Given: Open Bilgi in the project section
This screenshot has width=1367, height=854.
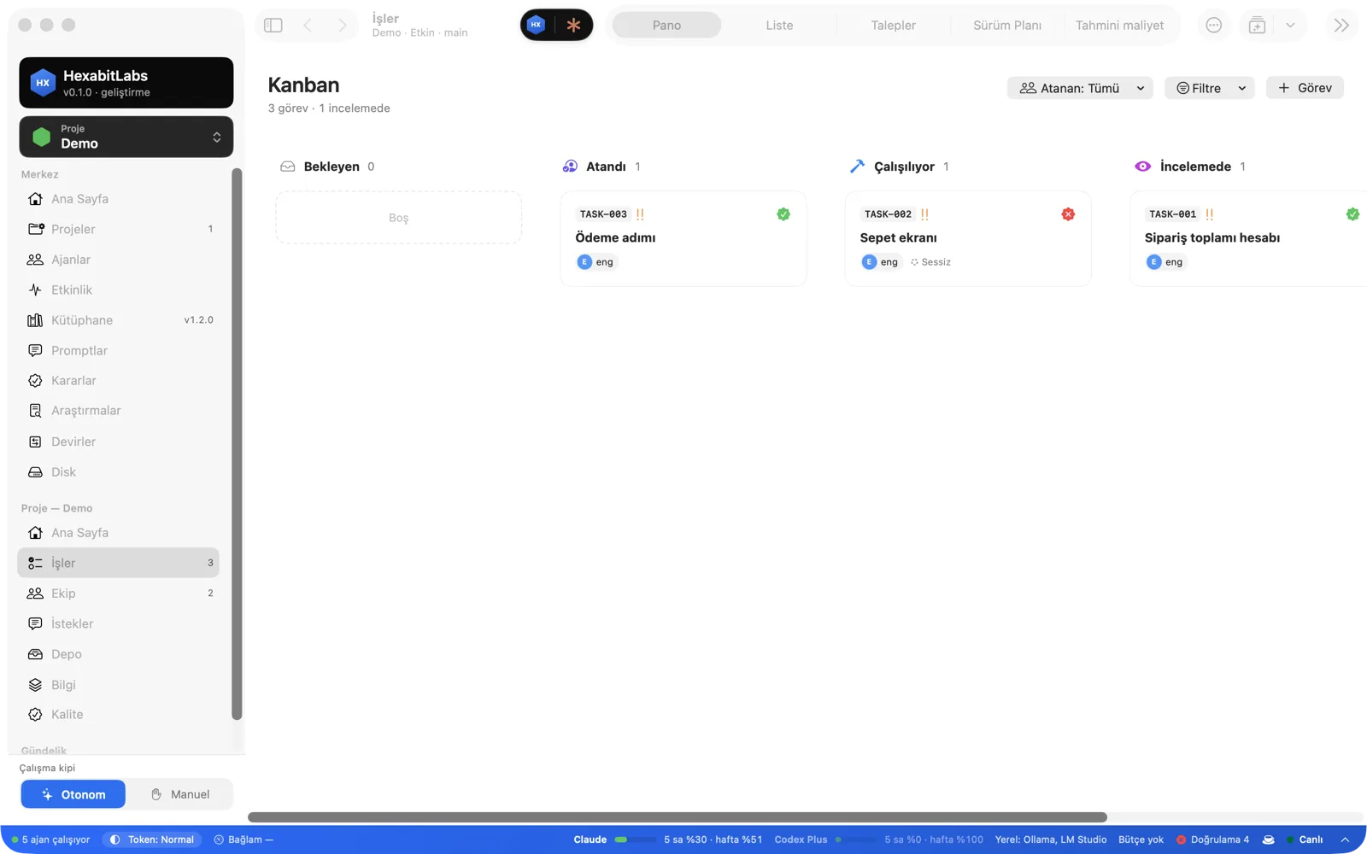Looking at the screenshot, I should [118, 685].
